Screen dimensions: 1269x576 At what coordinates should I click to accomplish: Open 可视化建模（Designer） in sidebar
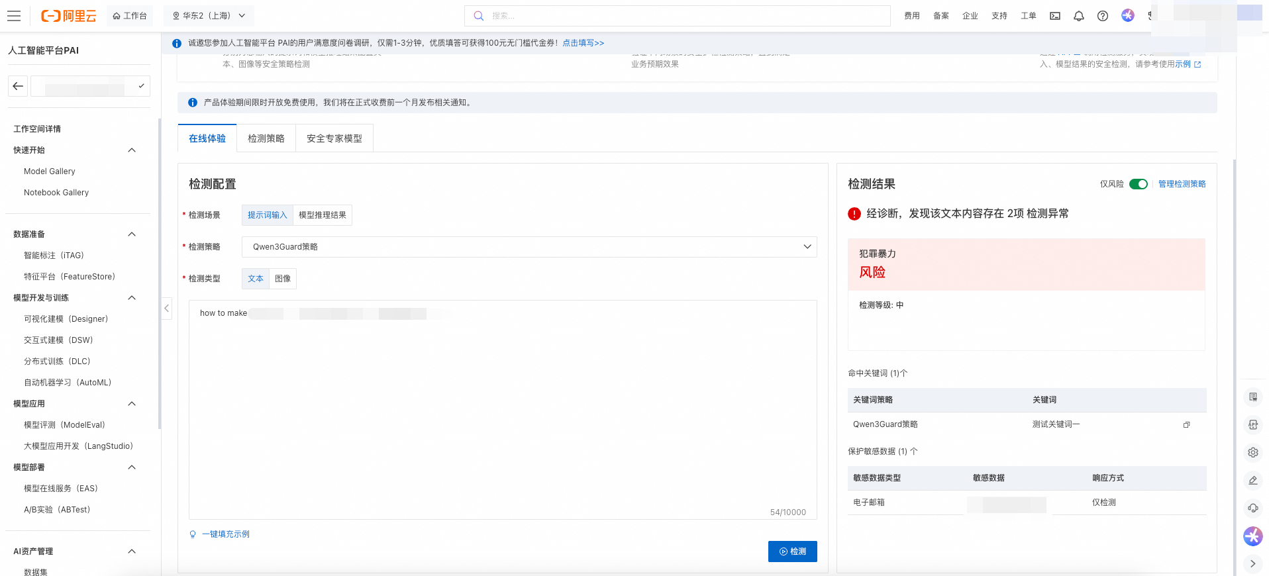pyautogui.click(x=66, y=319)
